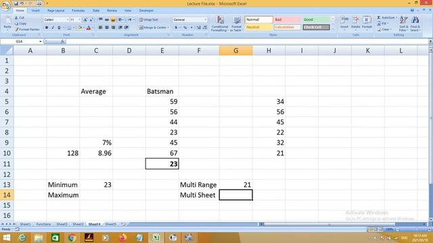Open the Fill Color swatch
The image size is (433, 243).
coord(80,28)
